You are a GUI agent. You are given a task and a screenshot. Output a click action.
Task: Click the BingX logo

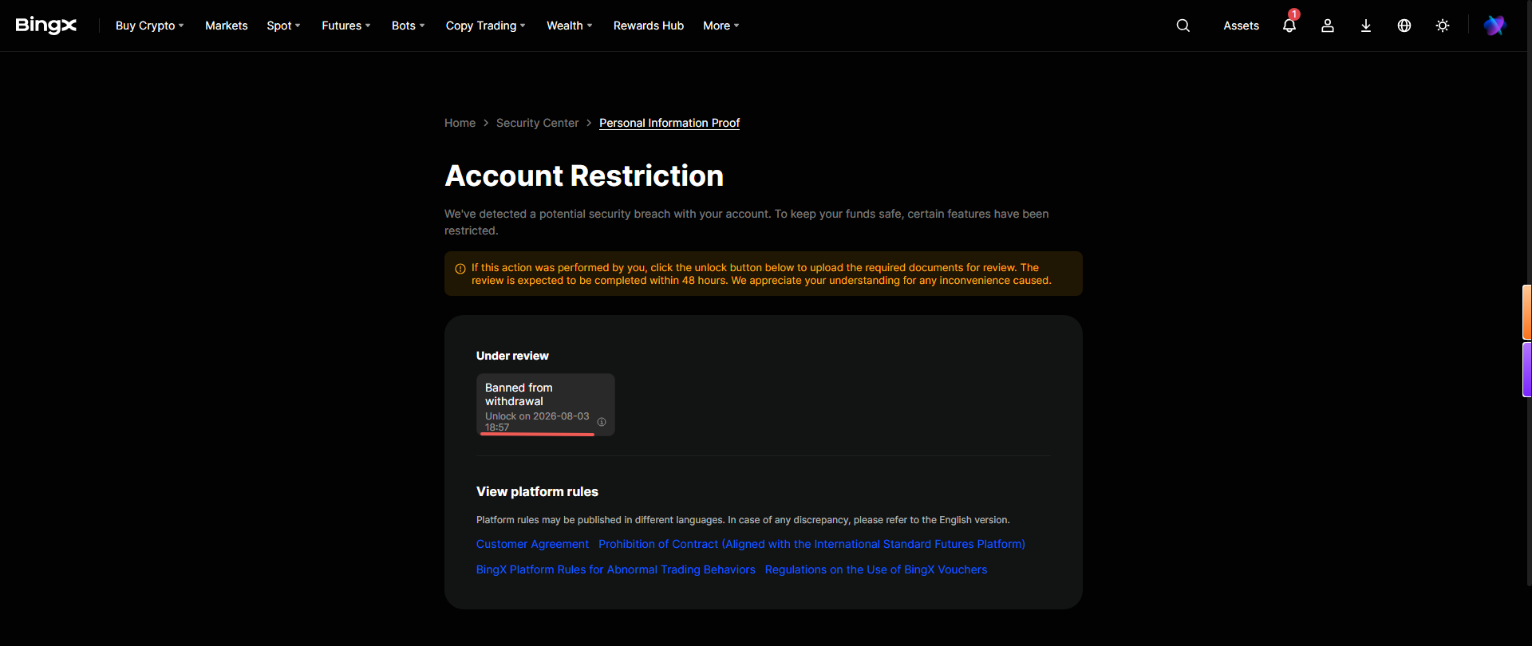tap(46, 26)
